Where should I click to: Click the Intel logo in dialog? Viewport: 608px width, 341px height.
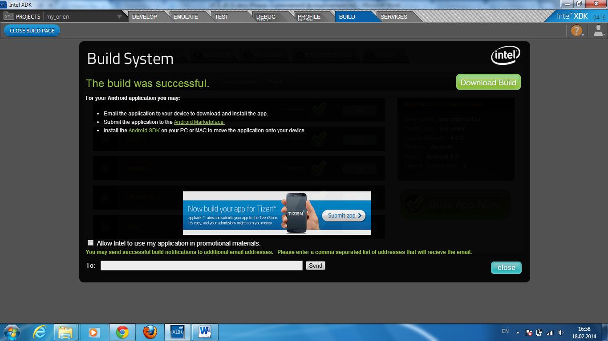tap(506, 56)
